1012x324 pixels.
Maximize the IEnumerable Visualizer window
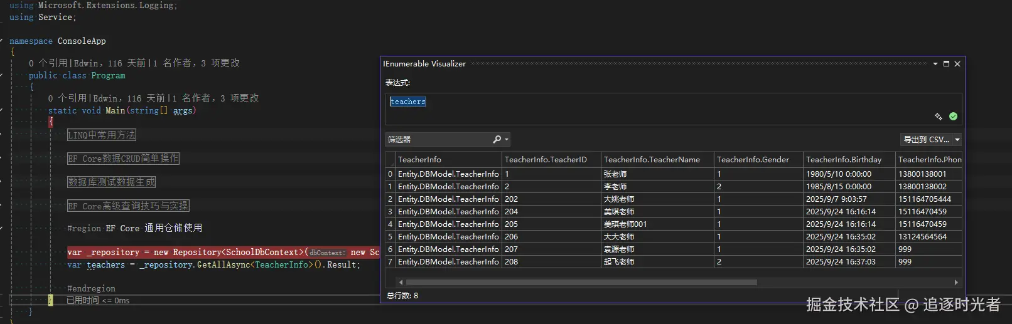coord(946,64)
